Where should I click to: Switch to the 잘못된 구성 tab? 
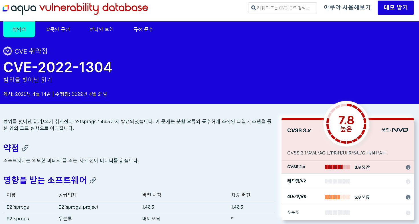pos(58,29)
